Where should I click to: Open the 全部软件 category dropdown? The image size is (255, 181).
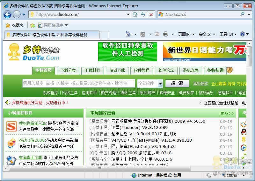150,84
